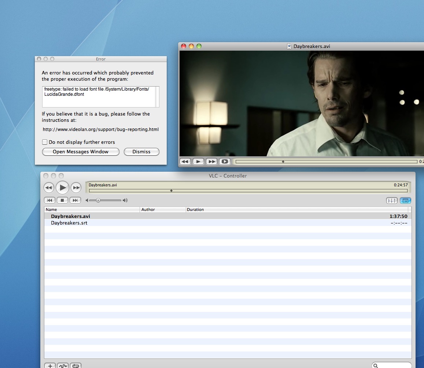The image size is (424, 368).
Task: Click fast forward in the video window
Action: click(x=211, y=162)
